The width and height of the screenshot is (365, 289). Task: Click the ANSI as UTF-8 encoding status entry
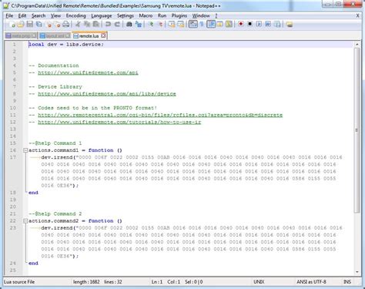pos(311,282)
